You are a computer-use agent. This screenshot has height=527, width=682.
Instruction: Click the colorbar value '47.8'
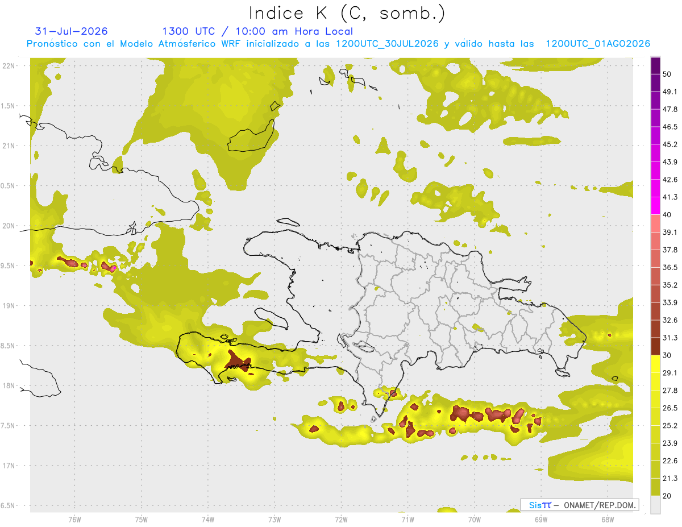(670, 109)
